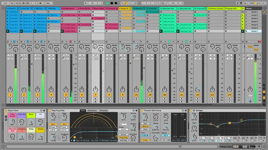Click the Play button in the transport bar
The image size is (268, 150).
click(x=107, y=3)
